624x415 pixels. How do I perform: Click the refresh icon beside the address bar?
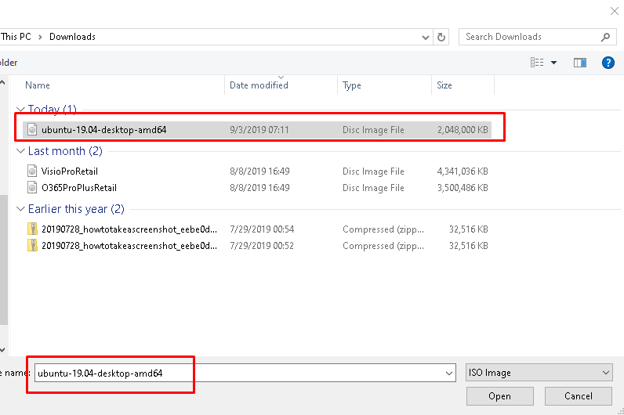point(441,37)
